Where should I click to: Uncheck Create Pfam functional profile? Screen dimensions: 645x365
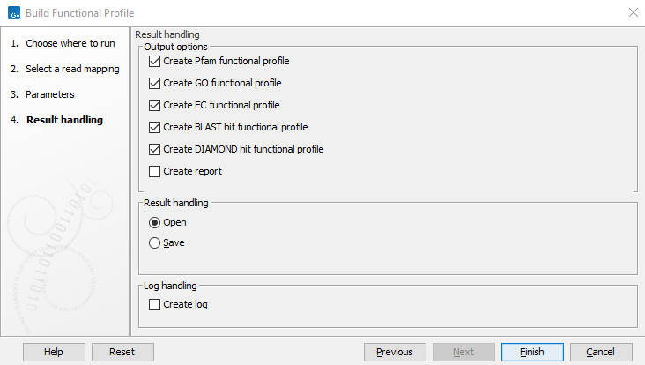click(x=155, y=62)
